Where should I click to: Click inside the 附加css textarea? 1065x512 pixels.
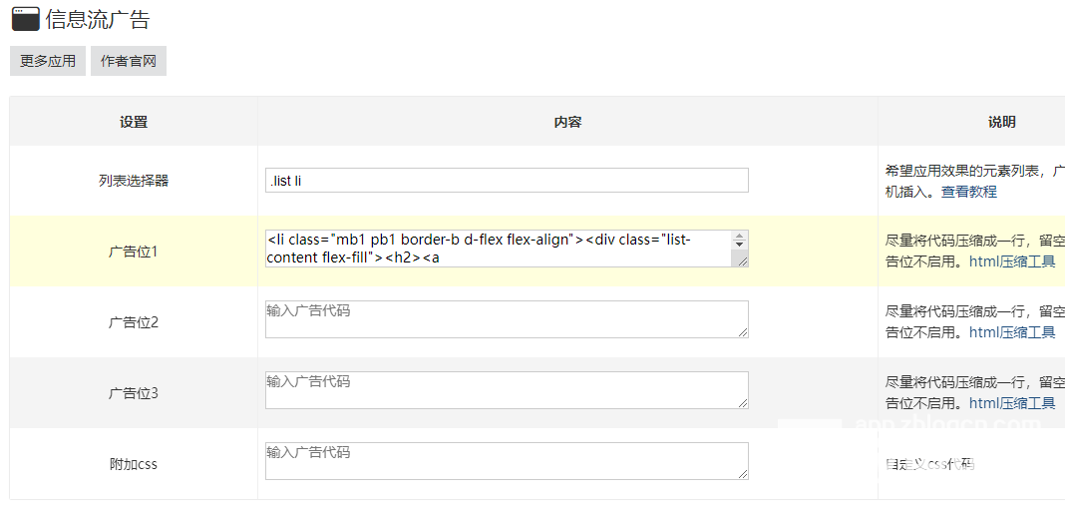tap(507, 461)
